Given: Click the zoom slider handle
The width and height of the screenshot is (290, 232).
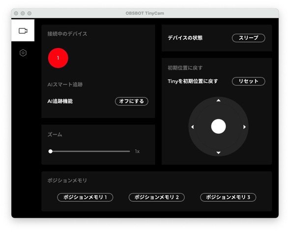Looking at the screenshot, I should (50, 152).
